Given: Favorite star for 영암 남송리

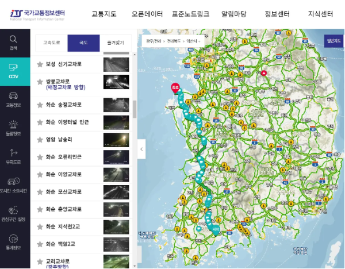Looking at the screenshot, I should [40, 140].
